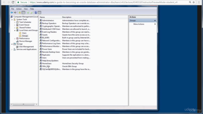Select the Distributed COM Users group row

pos(65,29)
